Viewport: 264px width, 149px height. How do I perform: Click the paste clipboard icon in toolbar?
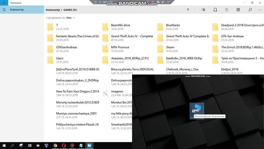(226, 10)
